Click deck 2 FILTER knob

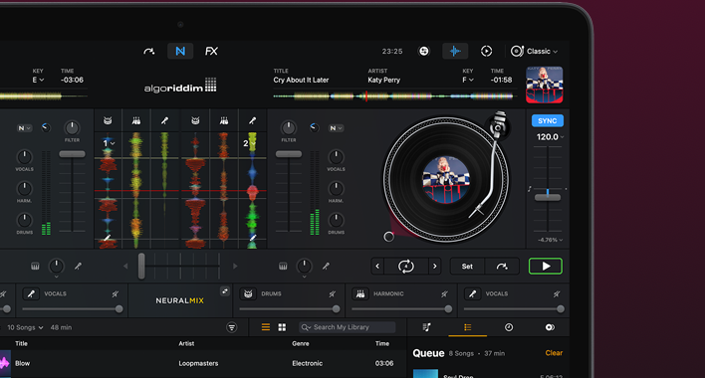coord(289,128)
